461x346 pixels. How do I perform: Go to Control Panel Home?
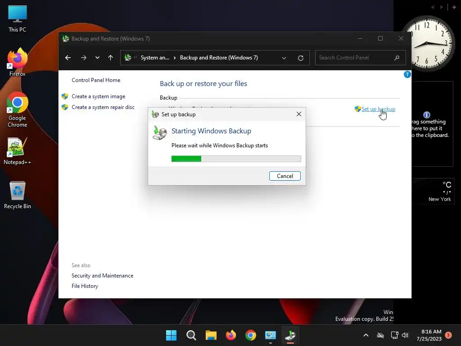[x=96, y=80]
